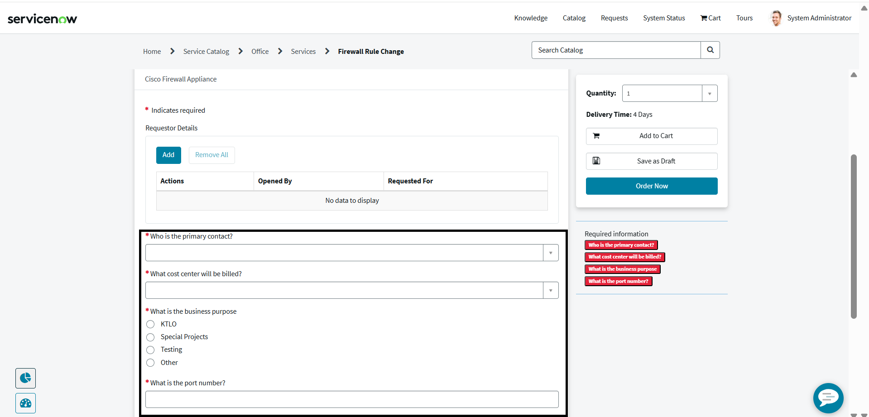
Task: Open the shopping Cart
Action: click(x=711, y=18)
